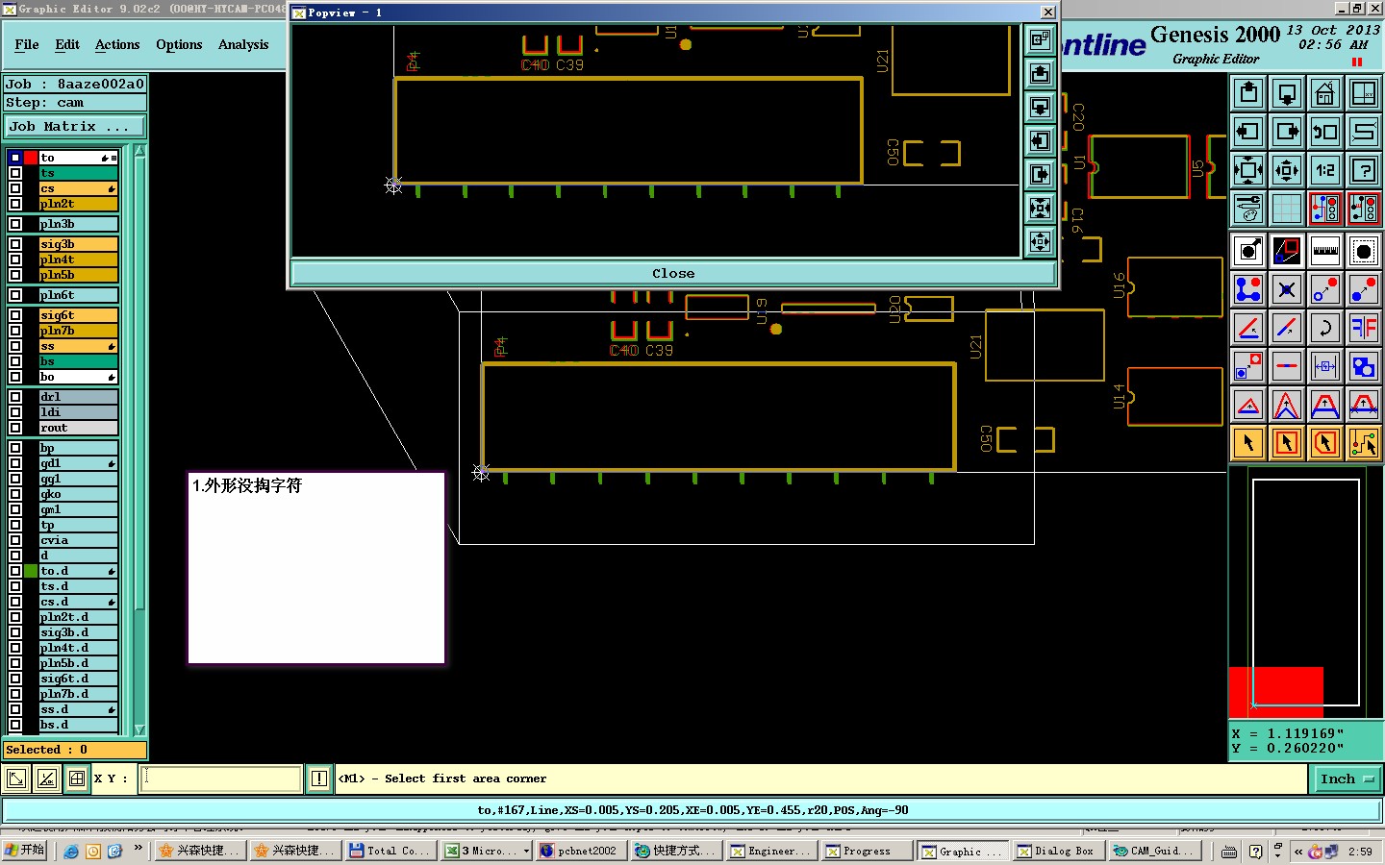Click the rotate arrow tool icon
This screenshot has width=1385, height=865.
[1325, 328]
